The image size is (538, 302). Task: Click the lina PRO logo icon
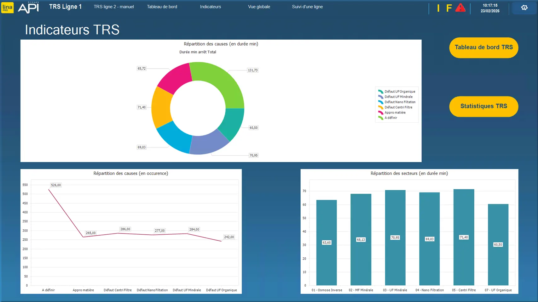(x=7, y=8)
